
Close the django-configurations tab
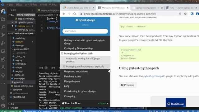click(x=162, y=8)
